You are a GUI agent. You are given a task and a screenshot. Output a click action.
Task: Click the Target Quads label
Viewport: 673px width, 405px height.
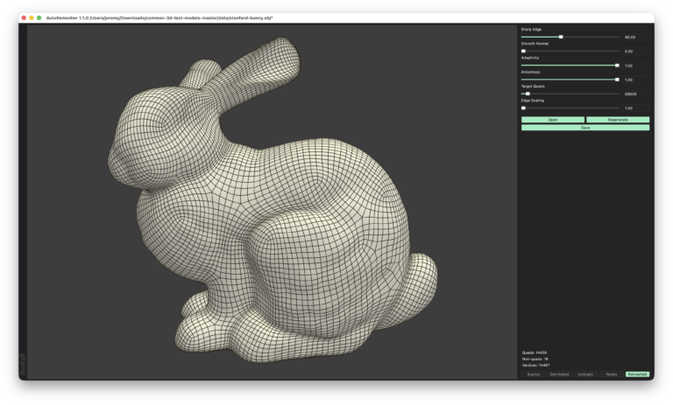tap(533, 86)
